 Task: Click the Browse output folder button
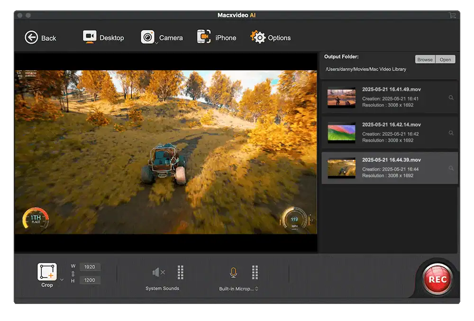coord(425,60)
